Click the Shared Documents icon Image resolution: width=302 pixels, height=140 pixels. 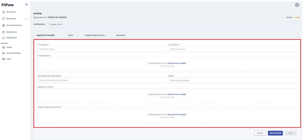4,25
